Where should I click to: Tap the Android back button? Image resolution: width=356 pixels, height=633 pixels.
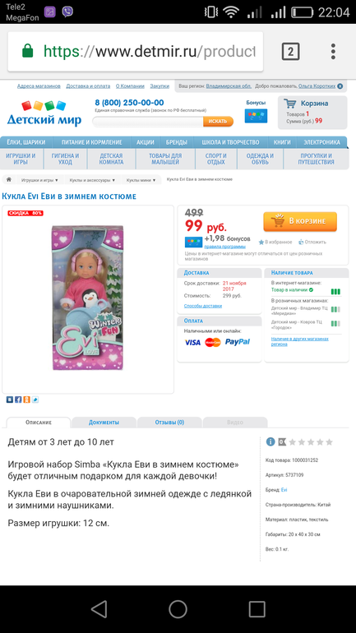point(99,609)
